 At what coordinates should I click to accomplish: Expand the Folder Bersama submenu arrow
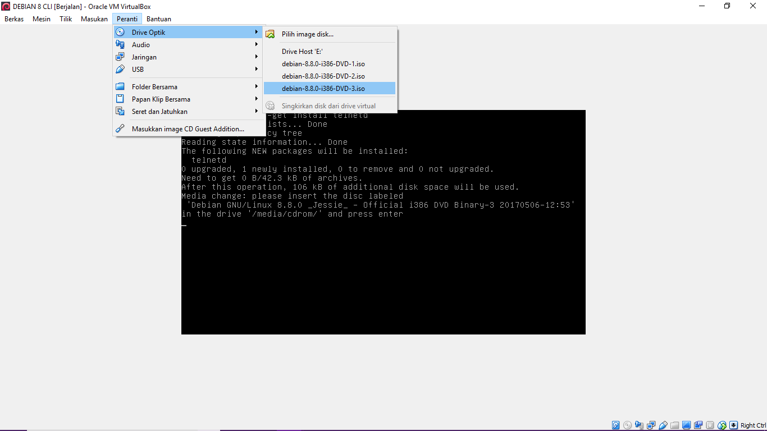point(257,86)
